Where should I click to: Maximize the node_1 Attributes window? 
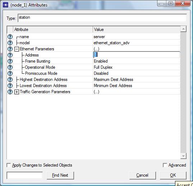click(171, 4)
